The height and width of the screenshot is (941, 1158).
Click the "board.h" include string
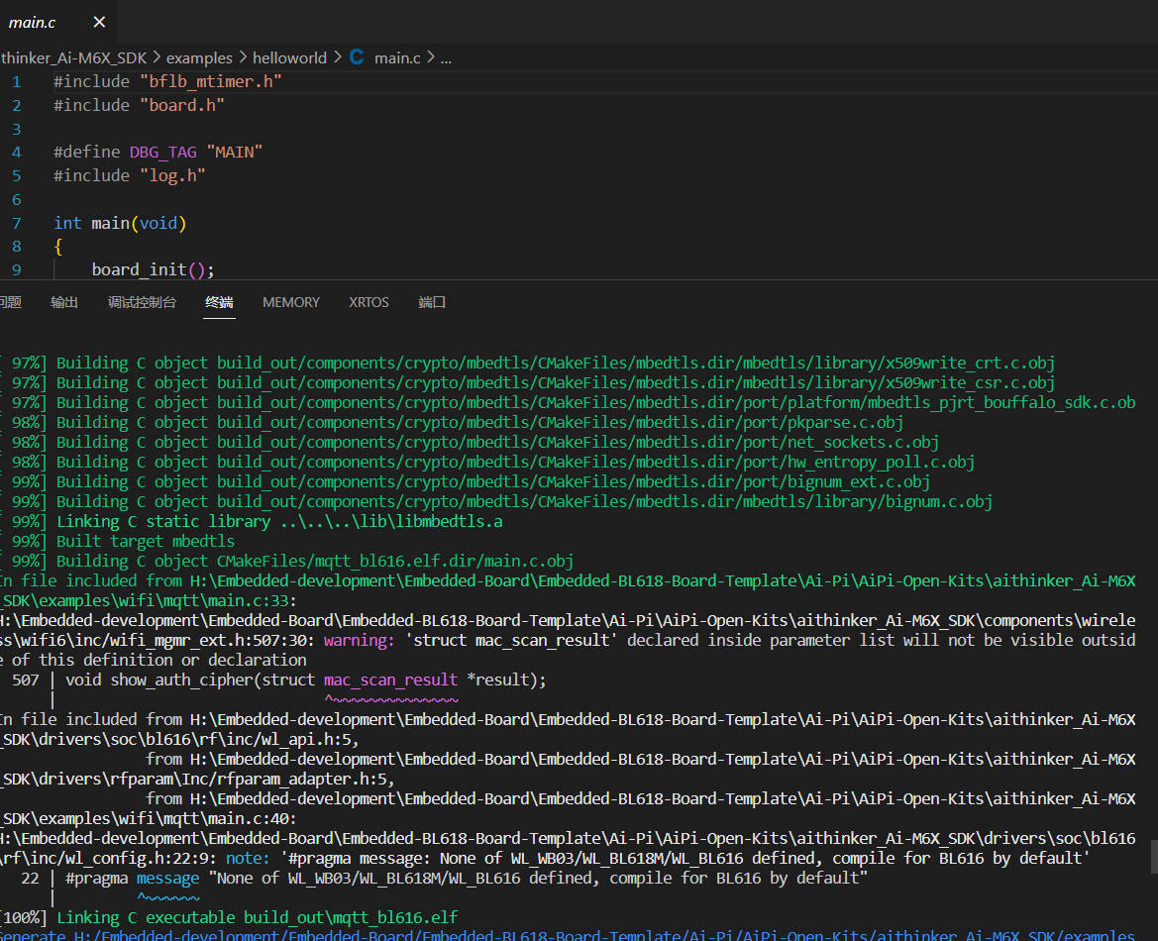pos(181,105)
